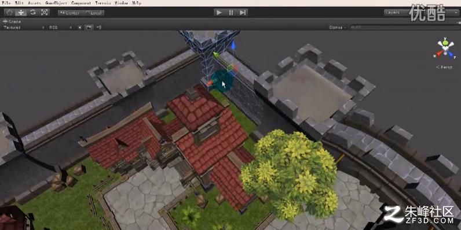Screen dimensions: 461x230
Task: Click the Play button
Action: [x=219, y=13]
